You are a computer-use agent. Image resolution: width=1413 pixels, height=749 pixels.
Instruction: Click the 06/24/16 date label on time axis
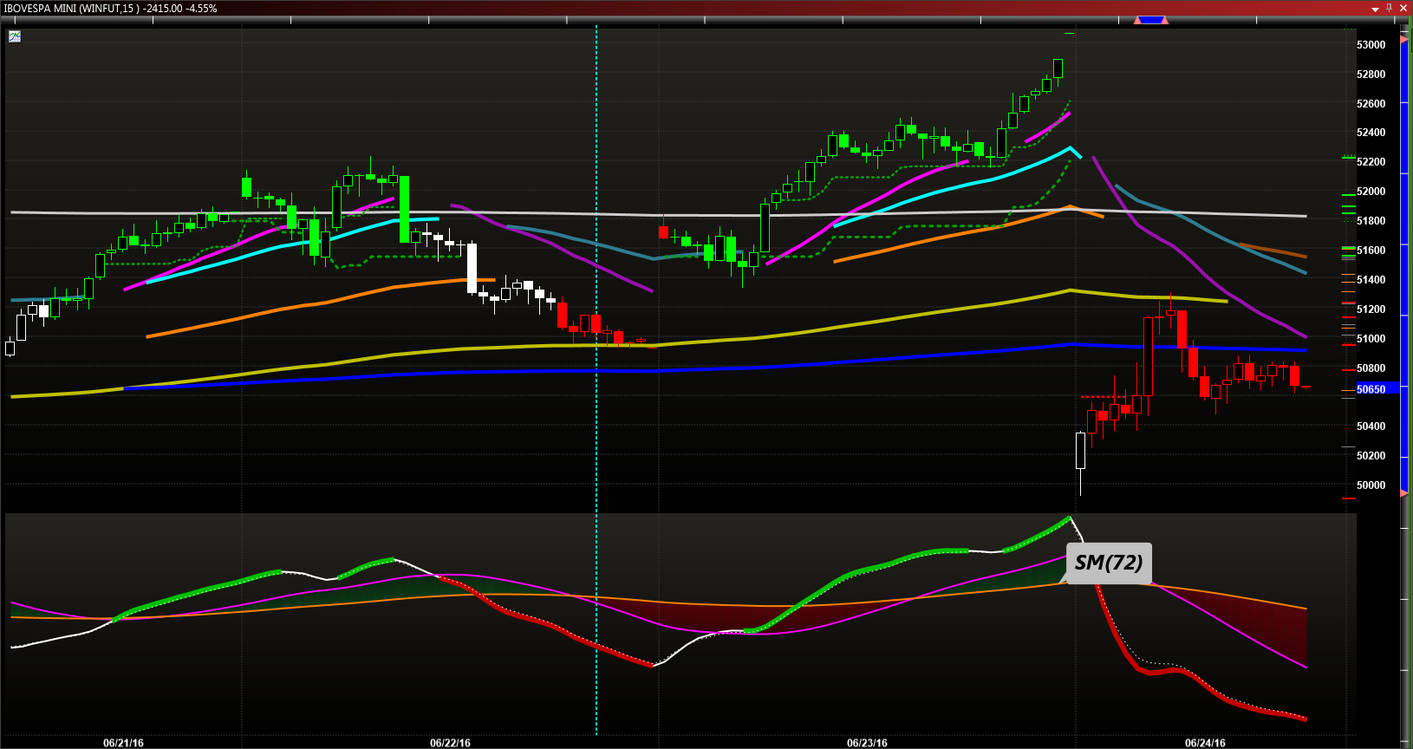pos(1205,743)
